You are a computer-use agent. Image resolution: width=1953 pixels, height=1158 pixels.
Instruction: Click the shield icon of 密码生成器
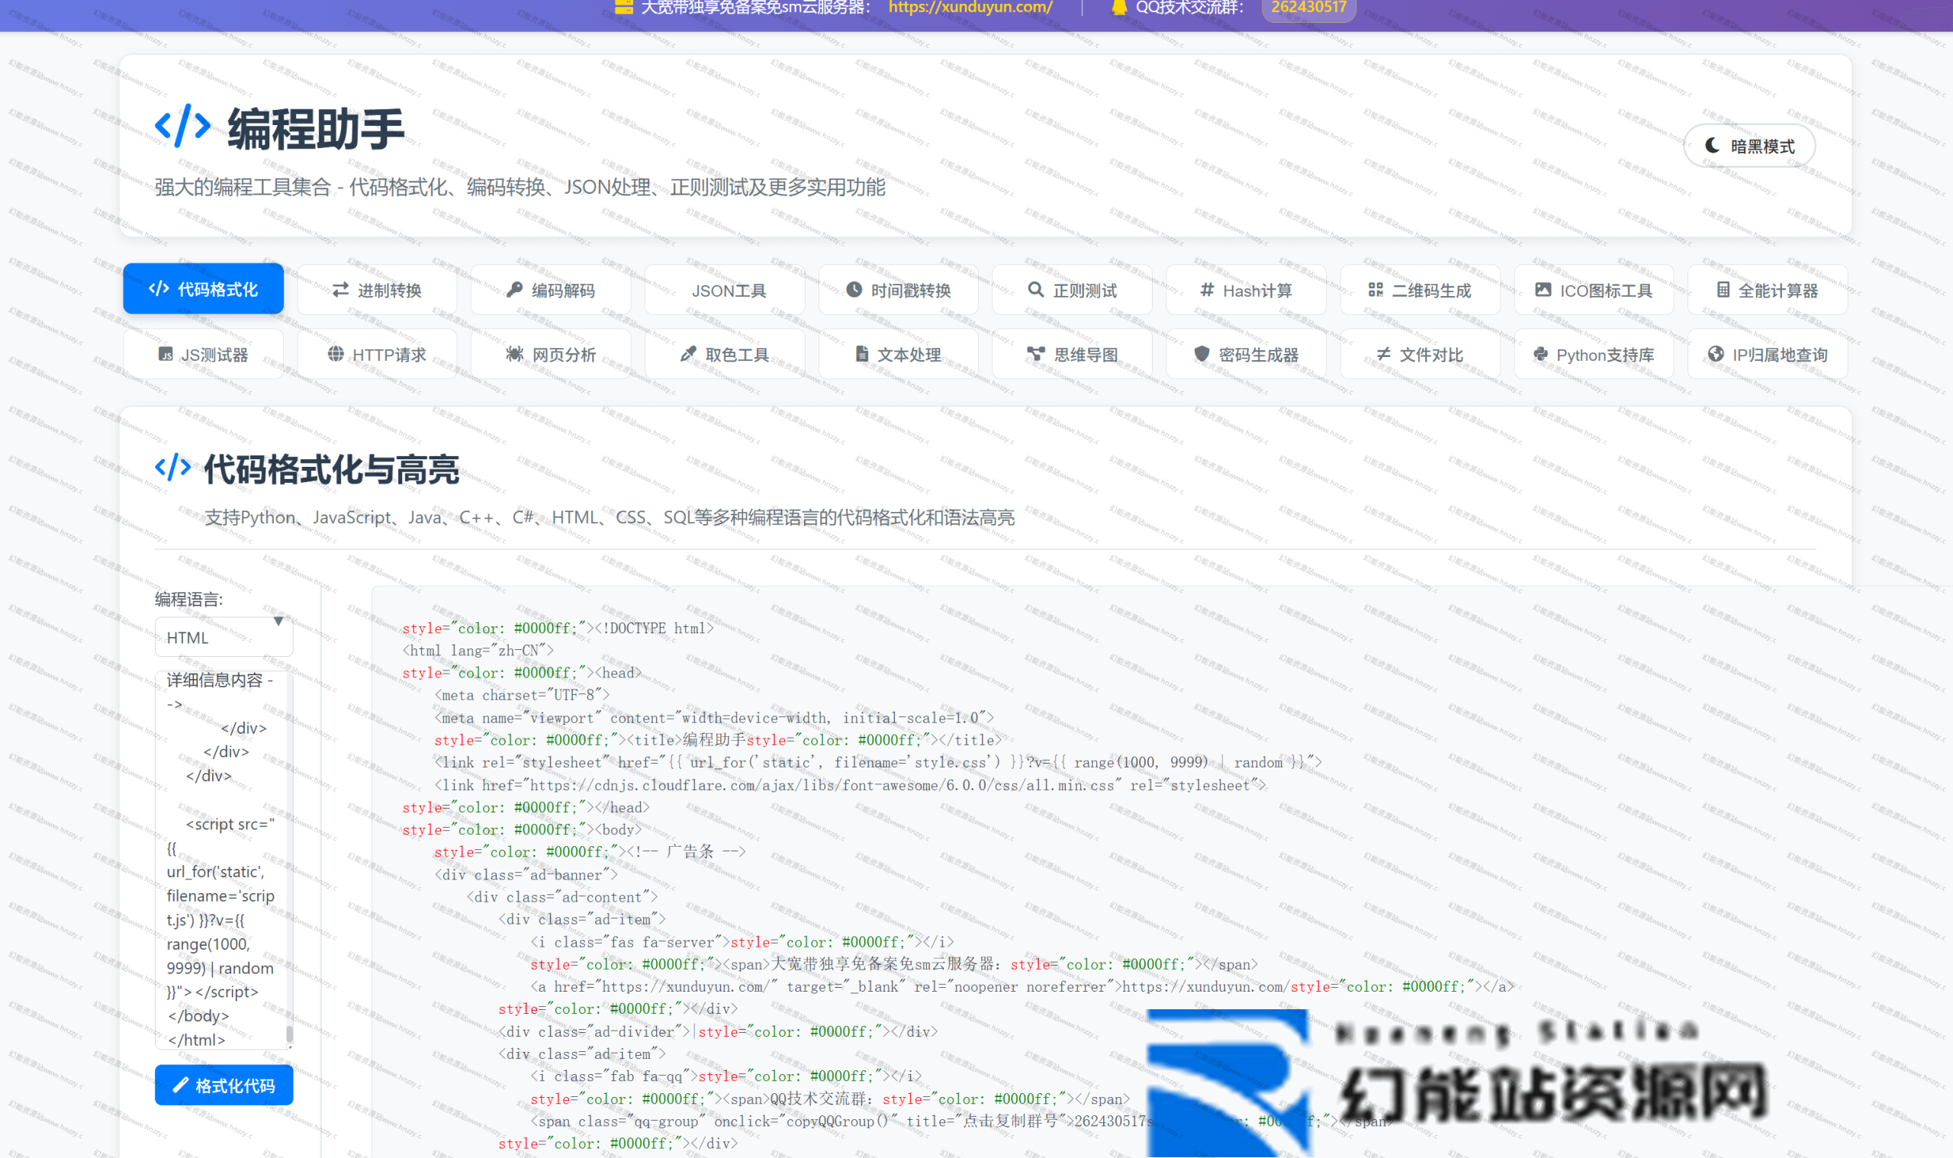point(1202,354)
